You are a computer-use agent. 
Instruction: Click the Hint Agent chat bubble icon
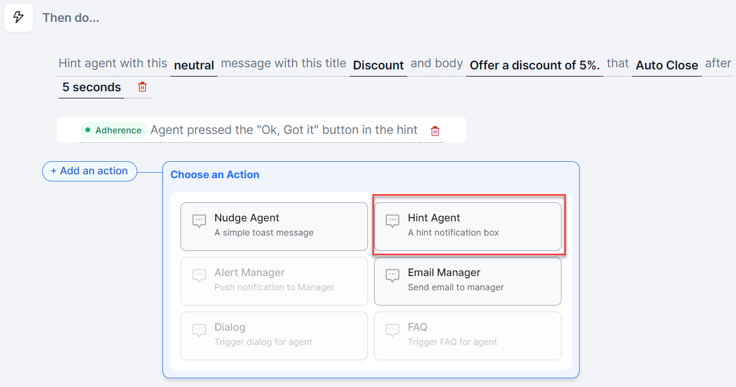[x=393, y=221]
